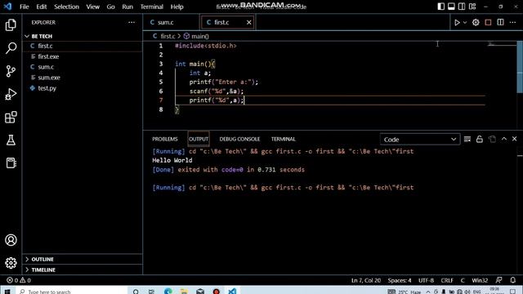The image size is (523, 294).
Task: Click the editor vertical scrollbar
Action: pos(520,67)
